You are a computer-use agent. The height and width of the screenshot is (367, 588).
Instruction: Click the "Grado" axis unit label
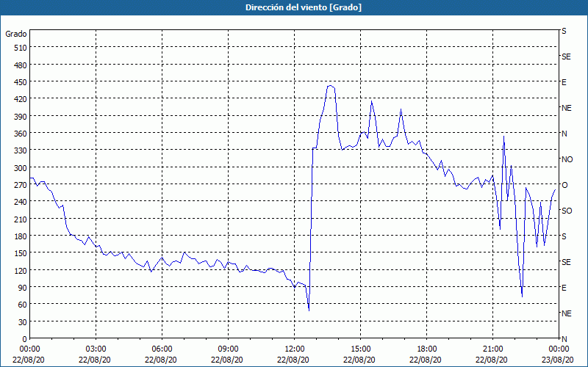coord(15,34)
